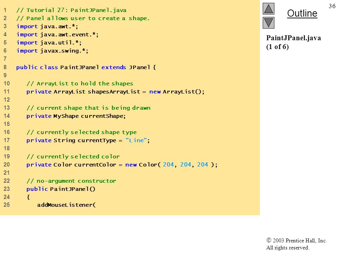Screen dimensions: 339x254
Task: Click the "import javax.swing.*;" line
Action: [x=52, y=51]
